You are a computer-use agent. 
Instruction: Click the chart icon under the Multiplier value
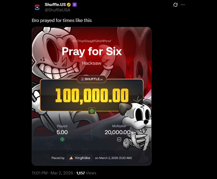(x=119, y=139)
